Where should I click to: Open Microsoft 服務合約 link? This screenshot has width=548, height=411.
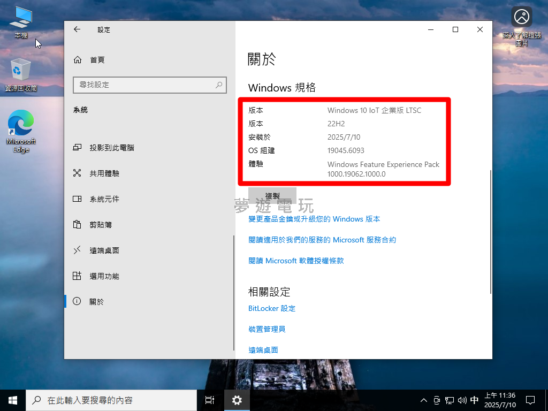pos(322,240)
